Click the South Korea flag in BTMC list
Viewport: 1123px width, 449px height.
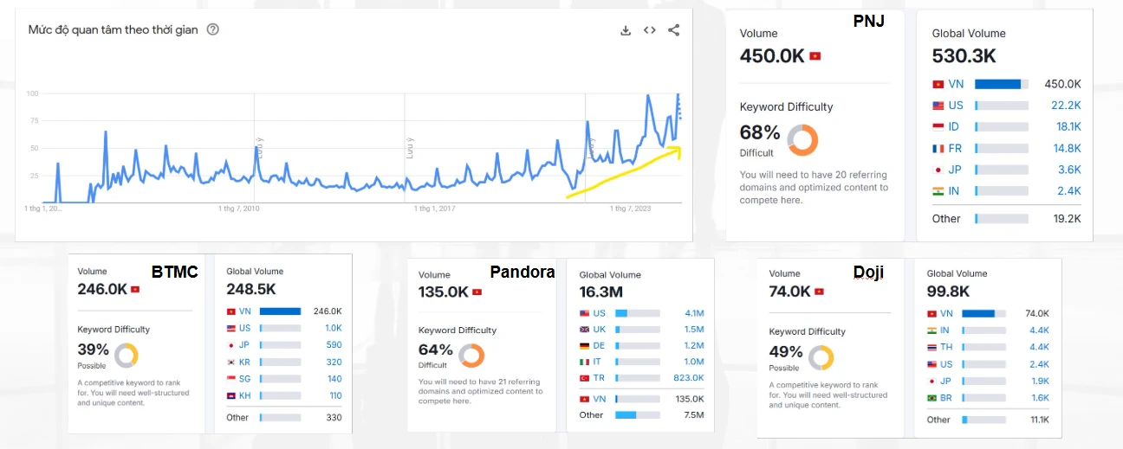click(231, 362)
